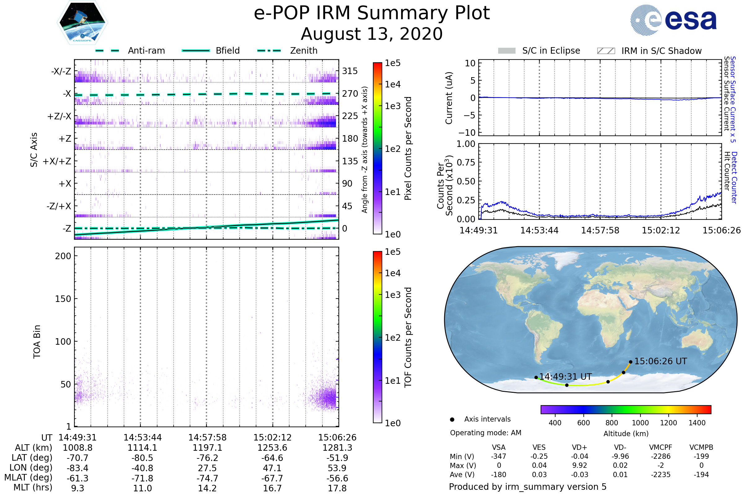Click the Bfield solid line legend marker

(196, 51)
